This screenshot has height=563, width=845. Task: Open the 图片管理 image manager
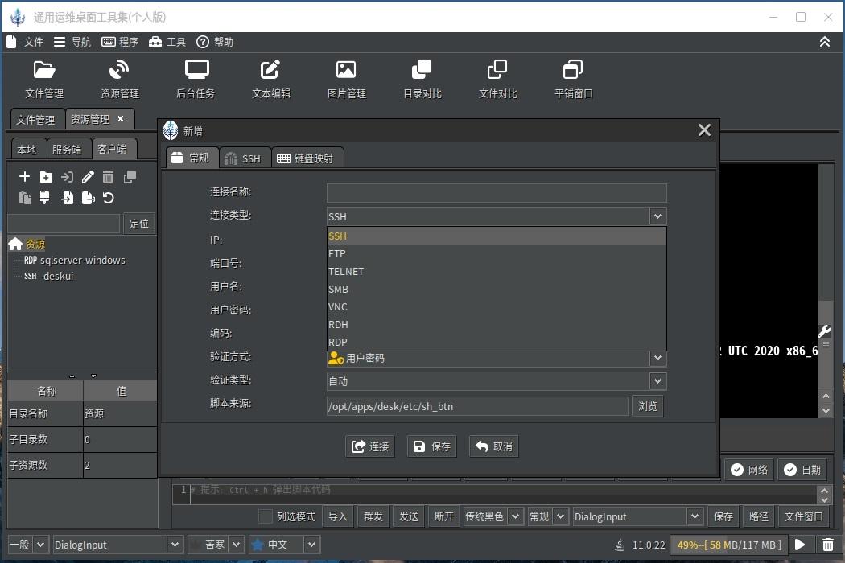point(347,79)
